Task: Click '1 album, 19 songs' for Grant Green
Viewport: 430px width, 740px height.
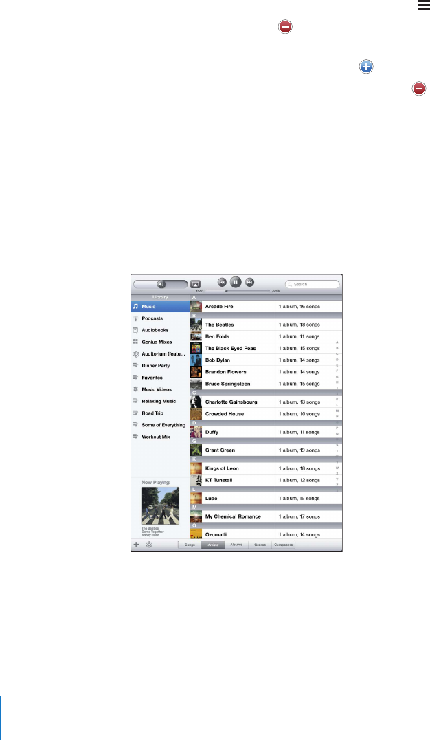Action: [299, 450]
